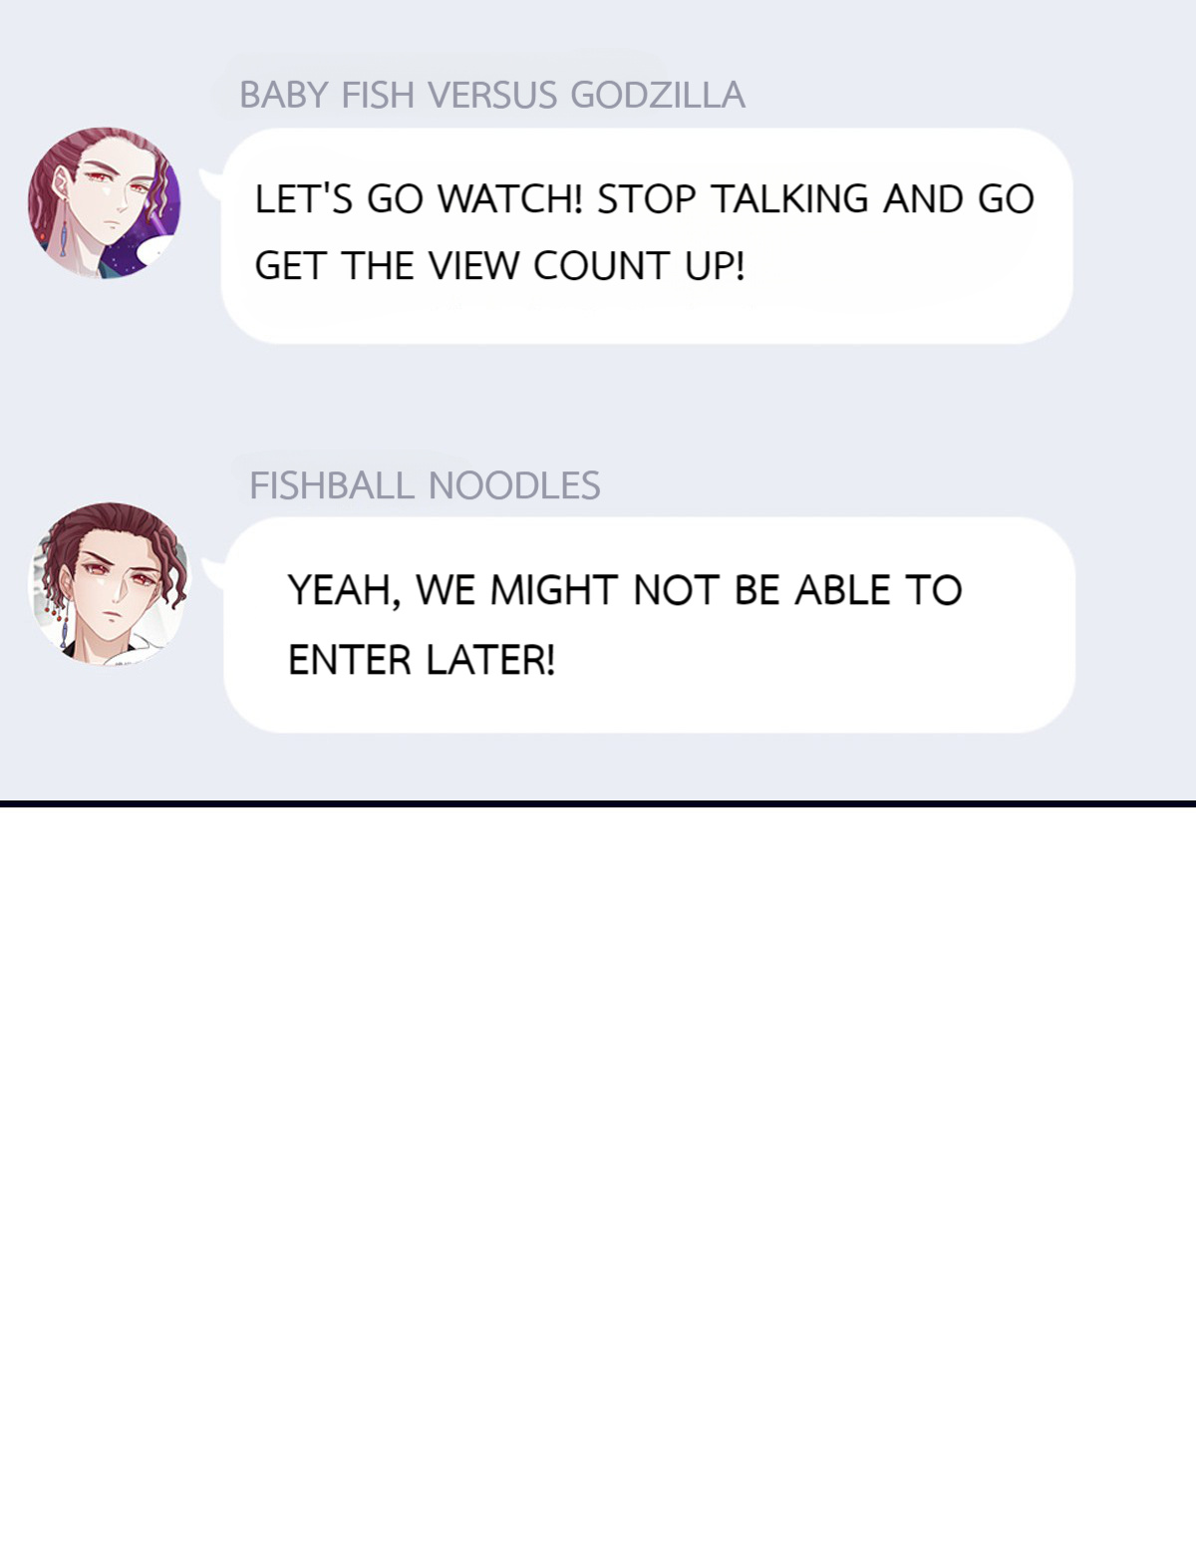Click the username BABY FISH VERSUS GODZILLA
This screenshot has width=1196, height=1567.
[491, 95]
